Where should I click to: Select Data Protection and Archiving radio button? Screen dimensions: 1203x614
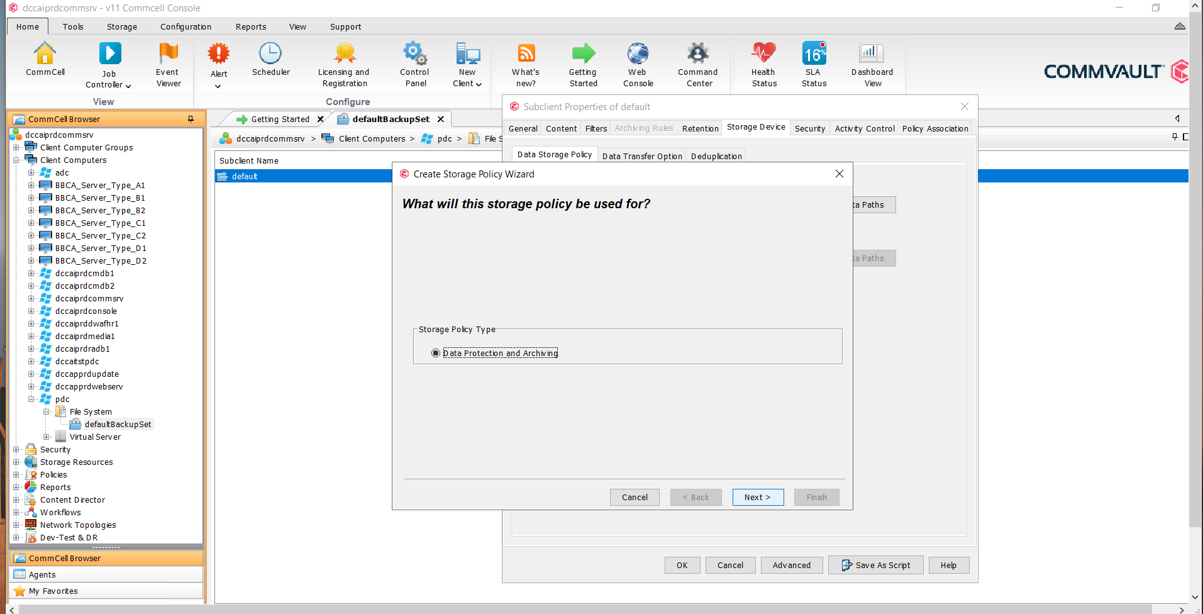point(436,354)
